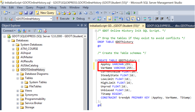The height and width of the screenshot is (112, 195).
Task: Click the Execute button
Action: [63, 19]
